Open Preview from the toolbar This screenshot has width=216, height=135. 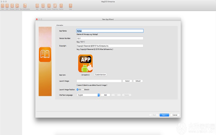click(x=12, y=6)
